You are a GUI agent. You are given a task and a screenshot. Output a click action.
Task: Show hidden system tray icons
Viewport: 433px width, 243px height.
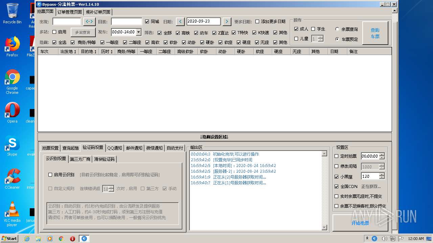click(367, 239)
